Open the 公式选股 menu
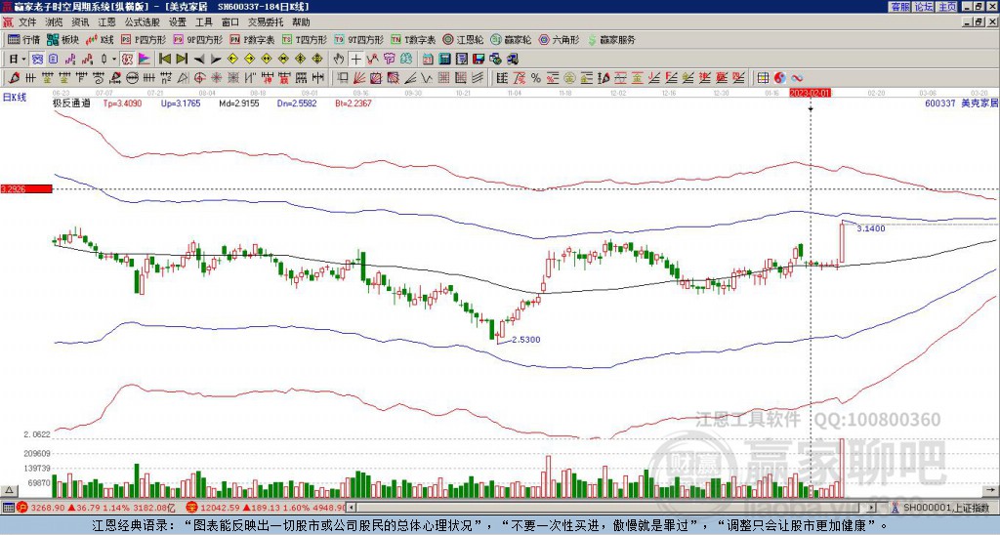Viewport: 1000px width, 535px height. [x=143, y=22]
